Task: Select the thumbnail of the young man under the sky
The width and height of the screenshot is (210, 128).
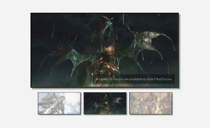Action: coord(59,103)
